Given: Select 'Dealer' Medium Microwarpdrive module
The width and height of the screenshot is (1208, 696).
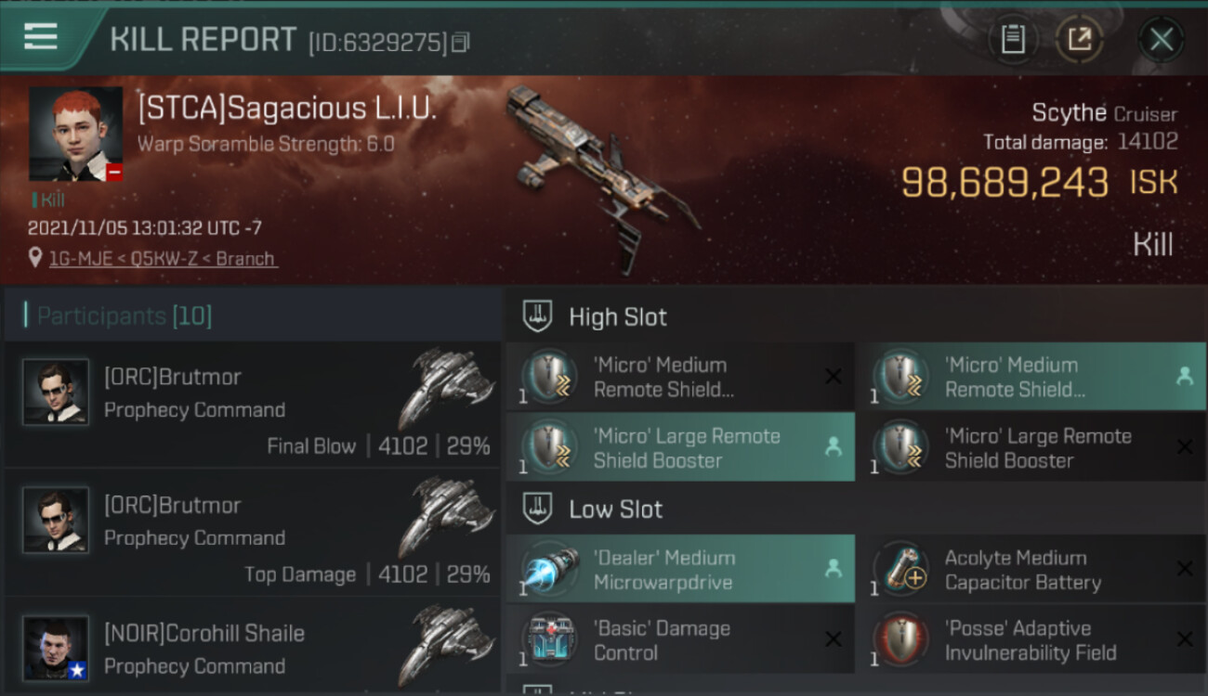Looking at the screenshot, I should [x=680, y=570].
